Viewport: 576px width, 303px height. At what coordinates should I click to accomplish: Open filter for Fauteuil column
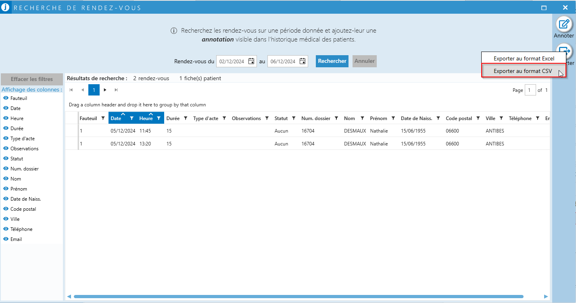tap(103, 118)
